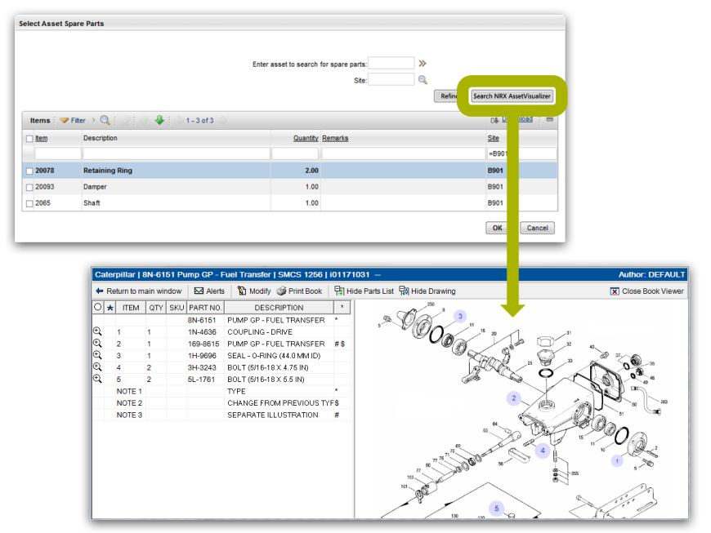Click callout bubble 1 on the drawing
Viewport: 711px width, 533px height.
click(x=617, y=461)
